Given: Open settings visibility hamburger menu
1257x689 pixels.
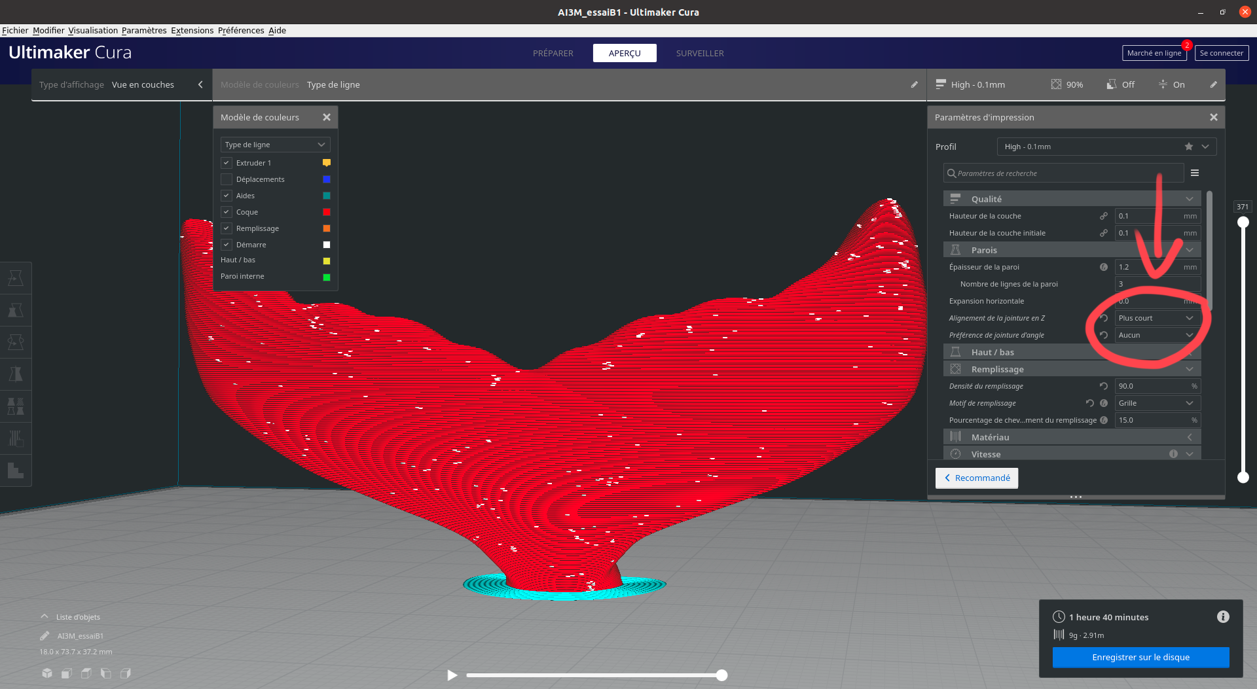Looking at the screenshot, I should (x=1195, y=173).
